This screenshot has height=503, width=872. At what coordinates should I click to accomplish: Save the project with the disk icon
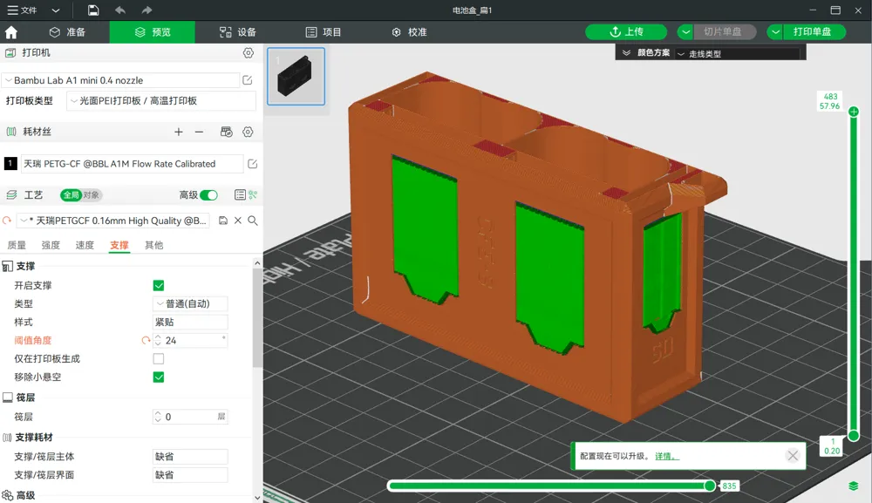click(x=93, y=10)
